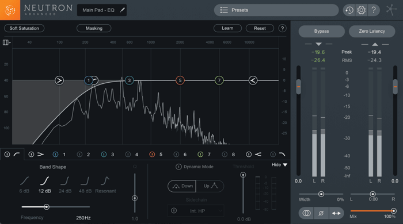
Task: Click the input gain fader handle
Action: [298, 87]
